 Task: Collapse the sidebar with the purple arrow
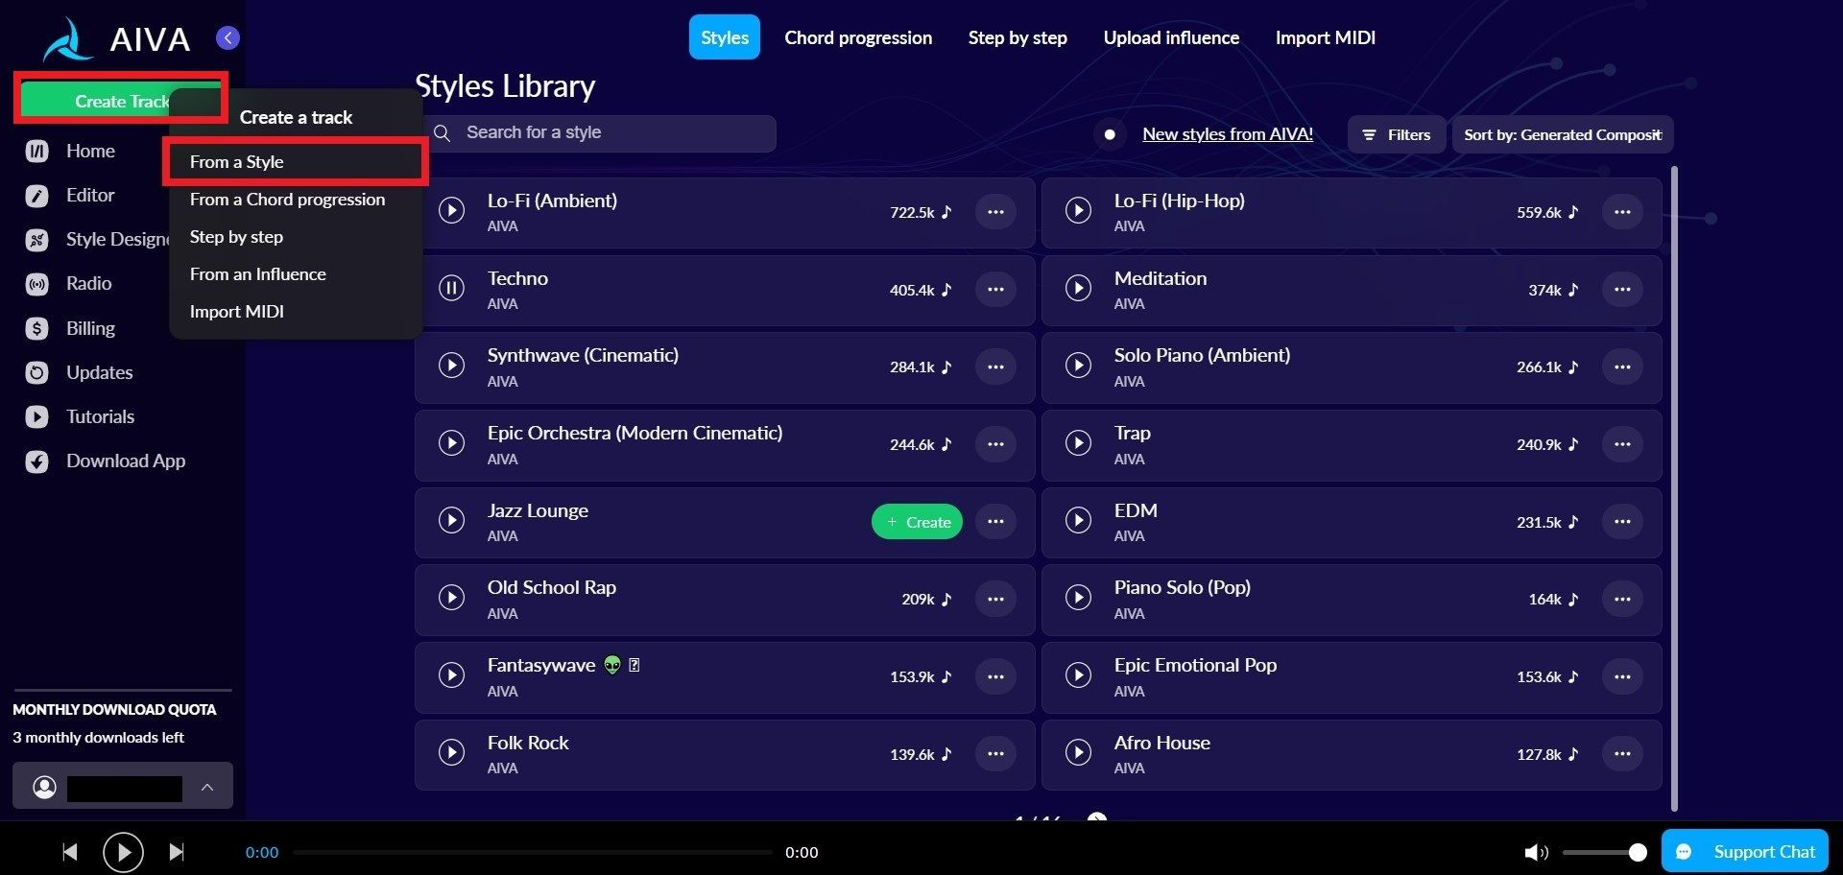tap(227, 37)
